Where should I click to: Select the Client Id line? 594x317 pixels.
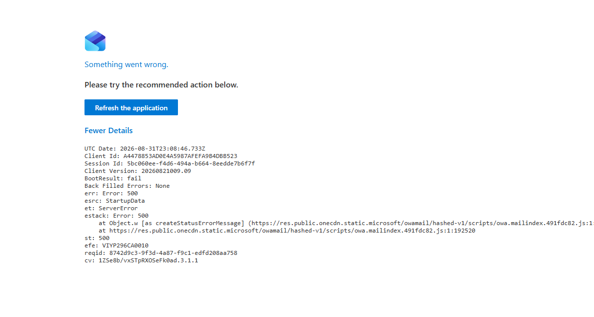[x=161, y=156]
